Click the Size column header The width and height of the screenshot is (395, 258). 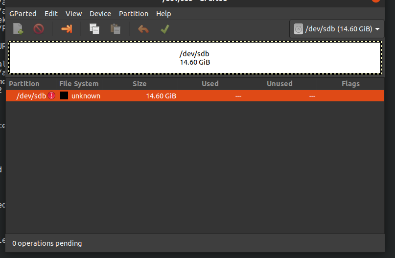[x=139, y=84]
